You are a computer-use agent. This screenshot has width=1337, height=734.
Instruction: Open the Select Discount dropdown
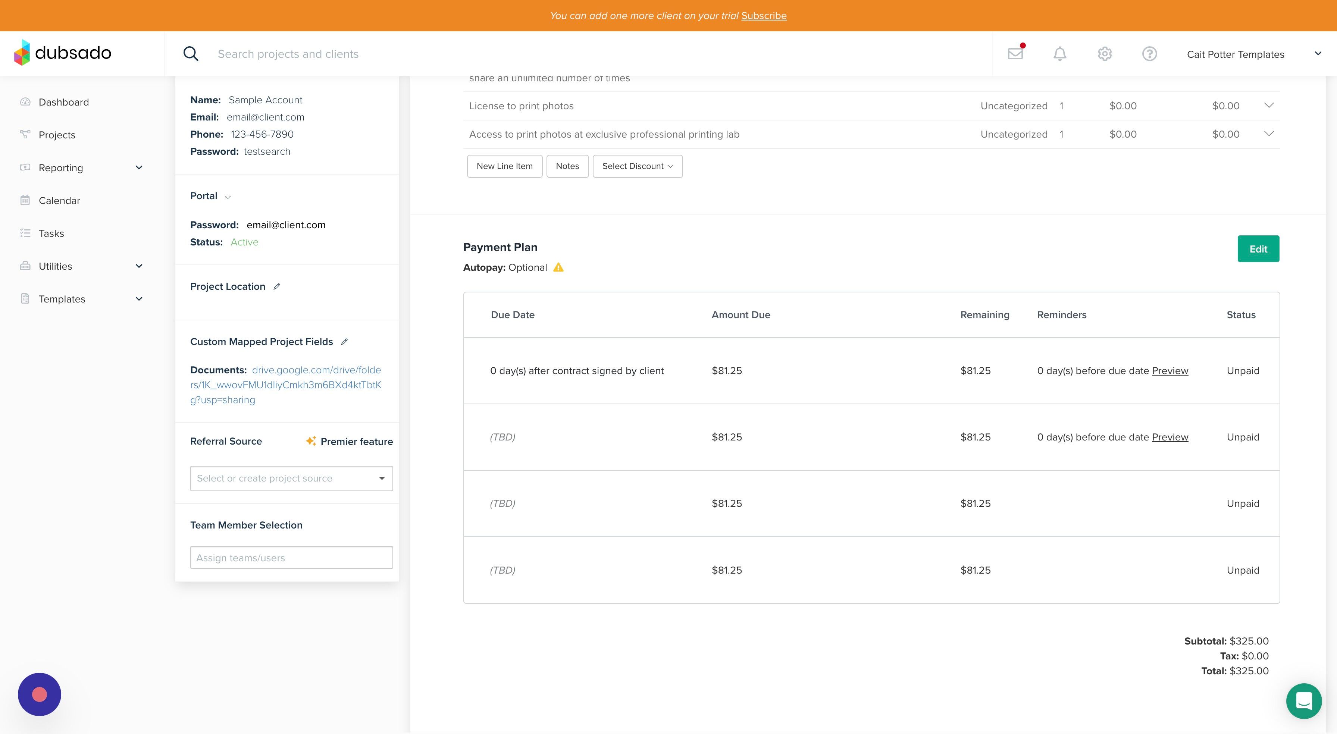coord(638,166)
